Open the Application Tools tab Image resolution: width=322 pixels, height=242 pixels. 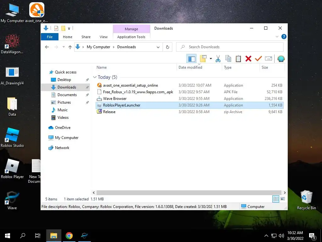tap(131, 37)
